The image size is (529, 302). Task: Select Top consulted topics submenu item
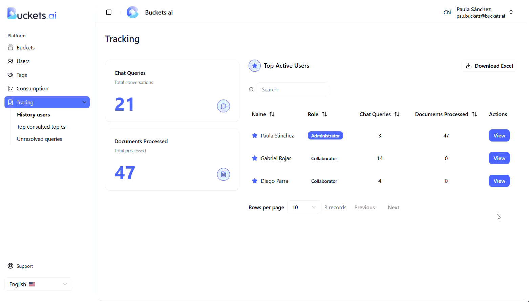coord(41,127)
